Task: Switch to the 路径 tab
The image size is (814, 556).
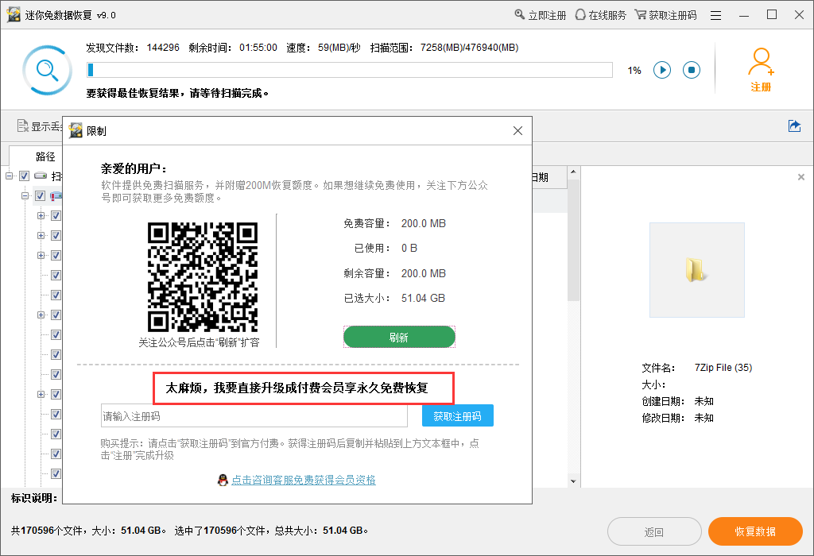Action: click(x=45, y=156)
